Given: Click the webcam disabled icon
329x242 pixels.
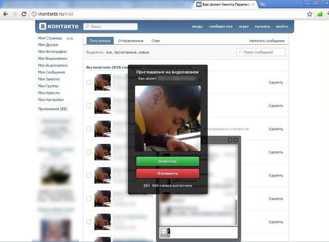Looking at the screenshot, I should point(146,186).
